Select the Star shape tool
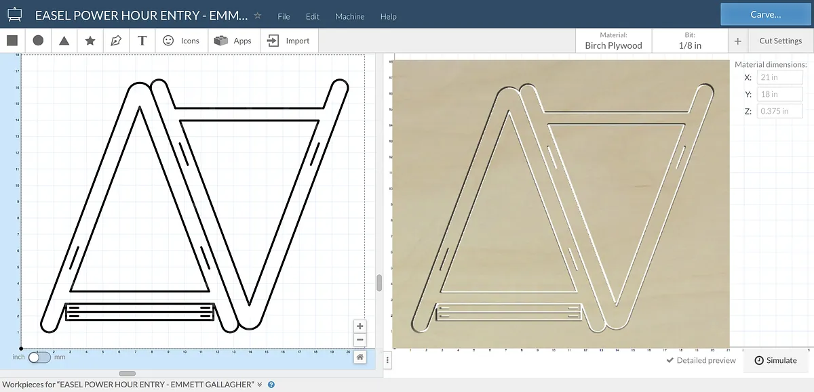This screenshot has height=392, width=814. pos(90,41)
